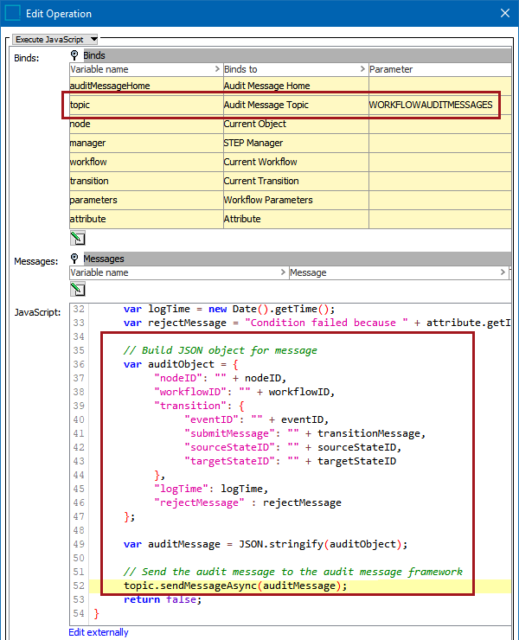Place cursor on topic.sendMessageAsync code line
The height and width of the screenshot is (640, 519).
tap(234, 586)
